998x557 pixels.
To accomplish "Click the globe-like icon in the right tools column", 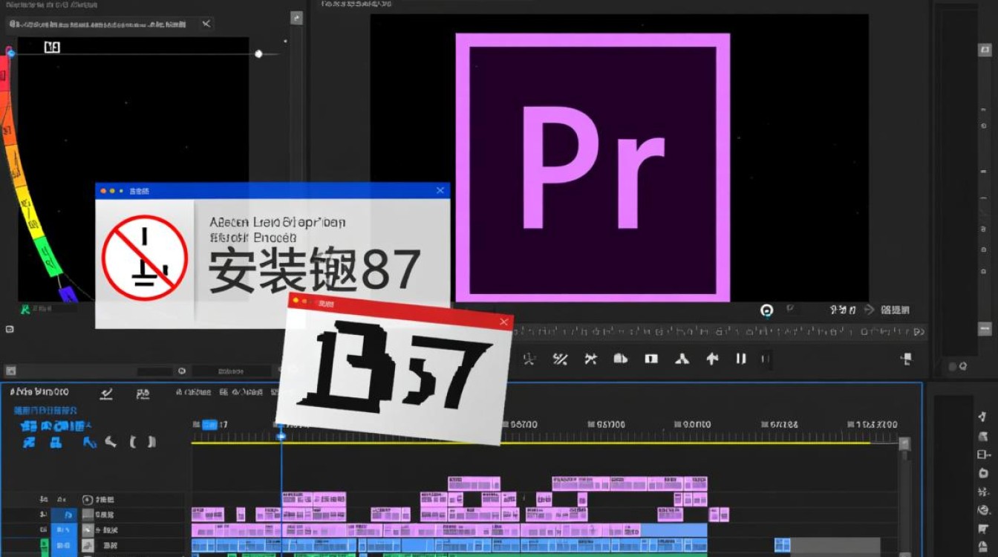I will point(984,510).
